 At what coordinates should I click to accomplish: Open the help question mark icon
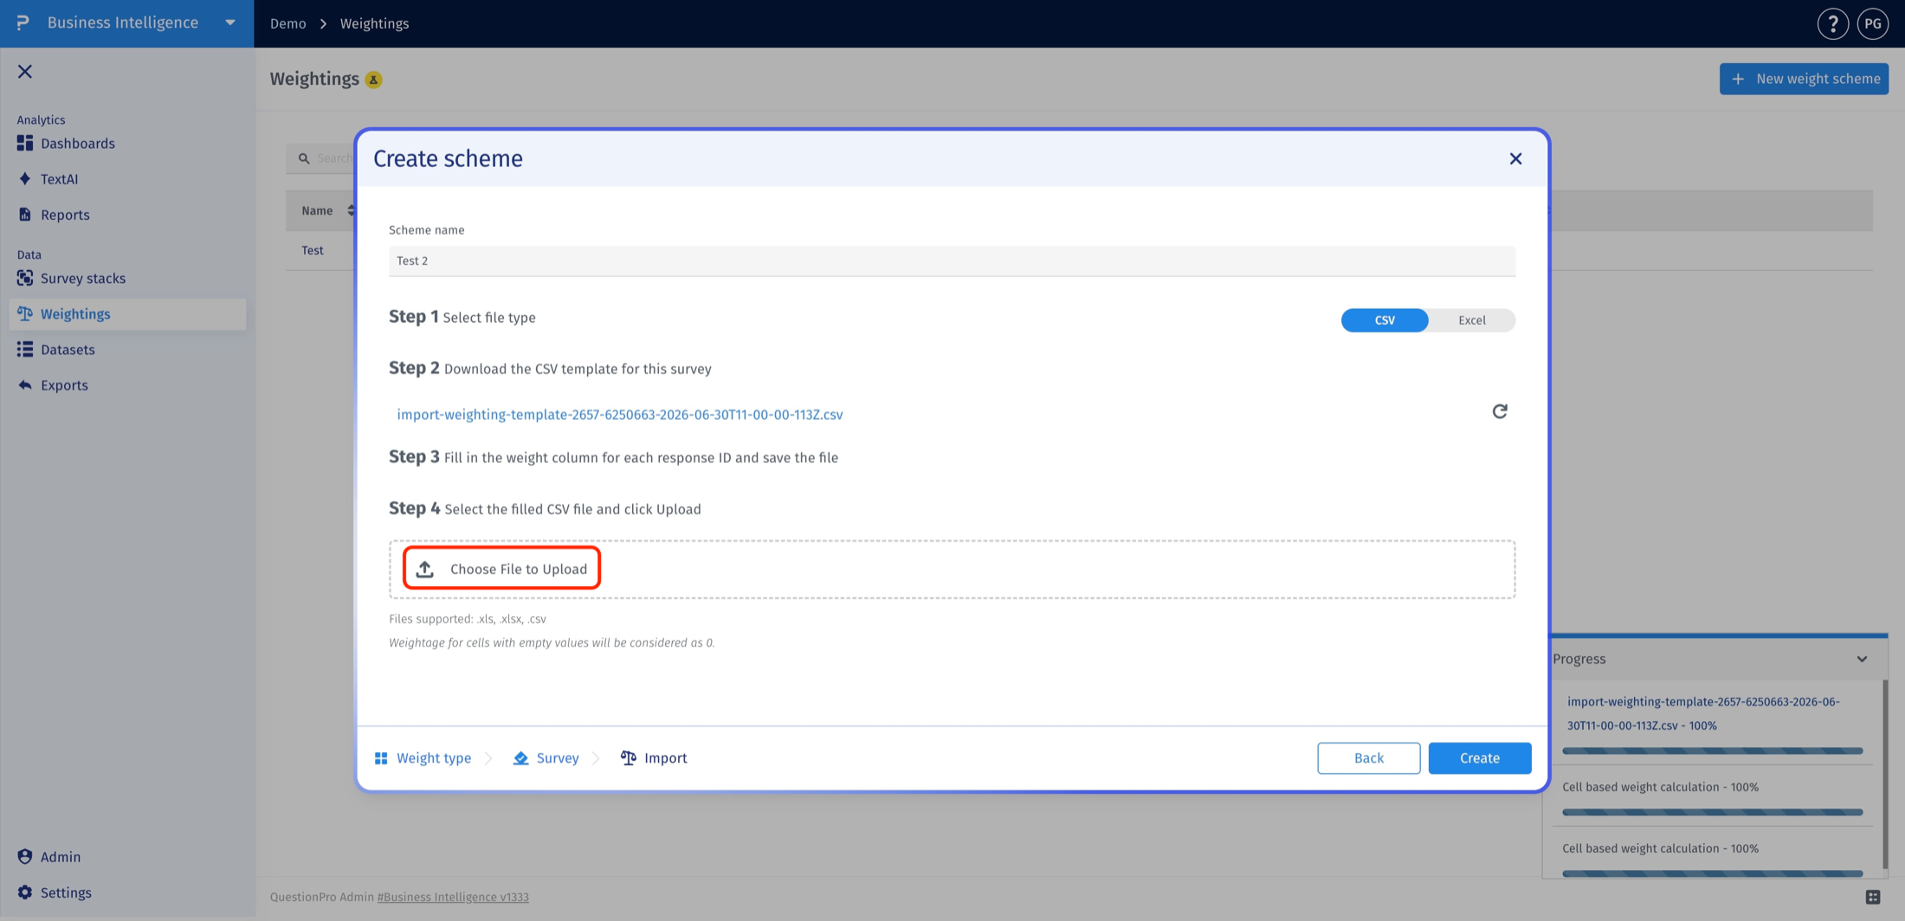pyautogui.click(x=1832, y=23)
